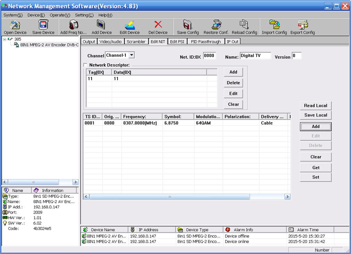This screenshot has height=254, width=351.
Task: Open the Help(H) menu
Action: click(x=105, y=15)
